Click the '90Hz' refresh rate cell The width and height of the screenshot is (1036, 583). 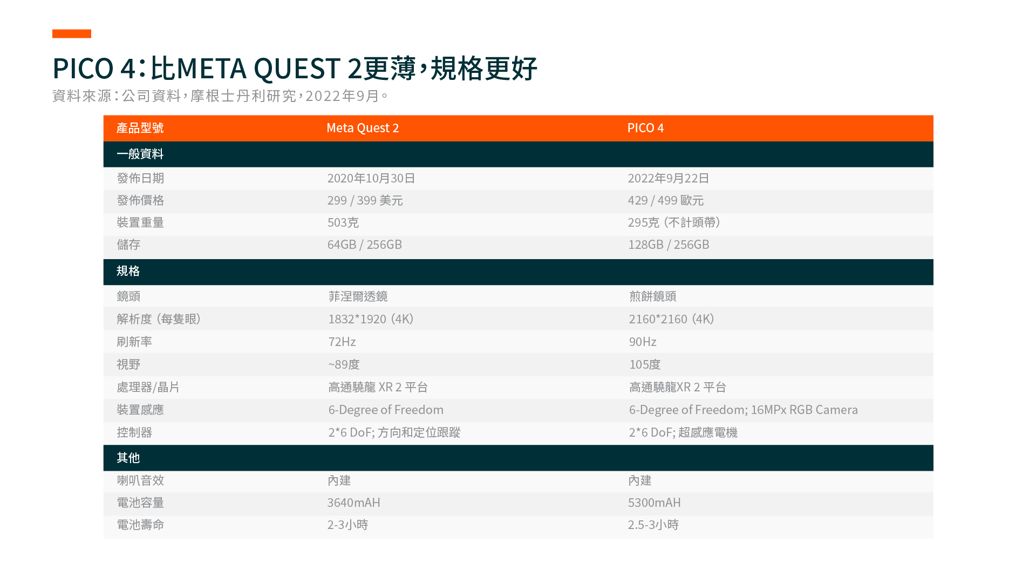pyautogui.click(x=643, y=342)
